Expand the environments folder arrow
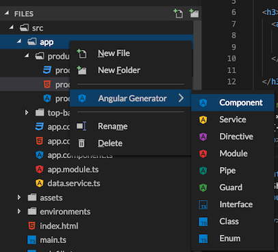Screen dimensions: 278x252 (x=19, y=212)
